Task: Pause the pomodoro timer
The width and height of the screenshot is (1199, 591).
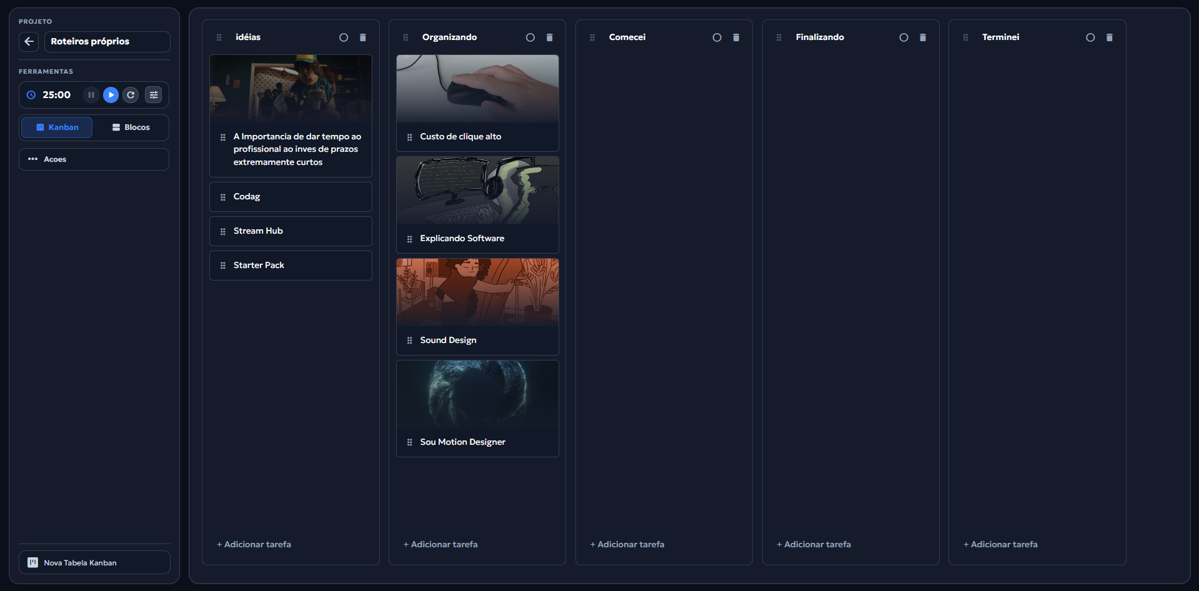Action: coord(91,95)
